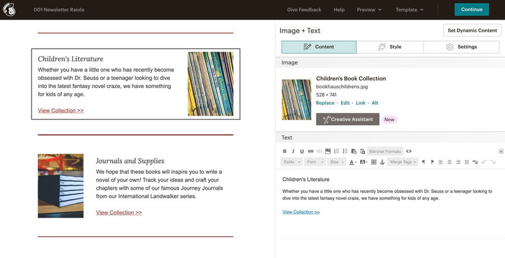
Task: Insert a numbered list
Action: coord(337,151)
